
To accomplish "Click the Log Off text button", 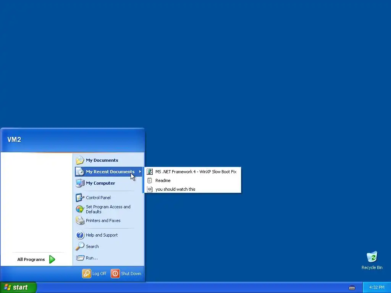I will pos(99,274).
